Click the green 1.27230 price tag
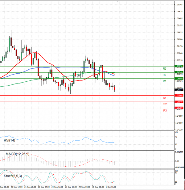The height and width of the screenshot is (190, 185). [x=179, y=66]
